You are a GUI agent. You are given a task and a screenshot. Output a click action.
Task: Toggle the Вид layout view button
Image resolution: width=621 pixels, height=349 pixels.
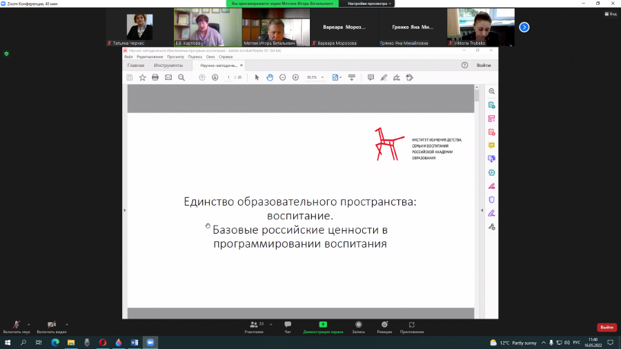click(611, 14)
